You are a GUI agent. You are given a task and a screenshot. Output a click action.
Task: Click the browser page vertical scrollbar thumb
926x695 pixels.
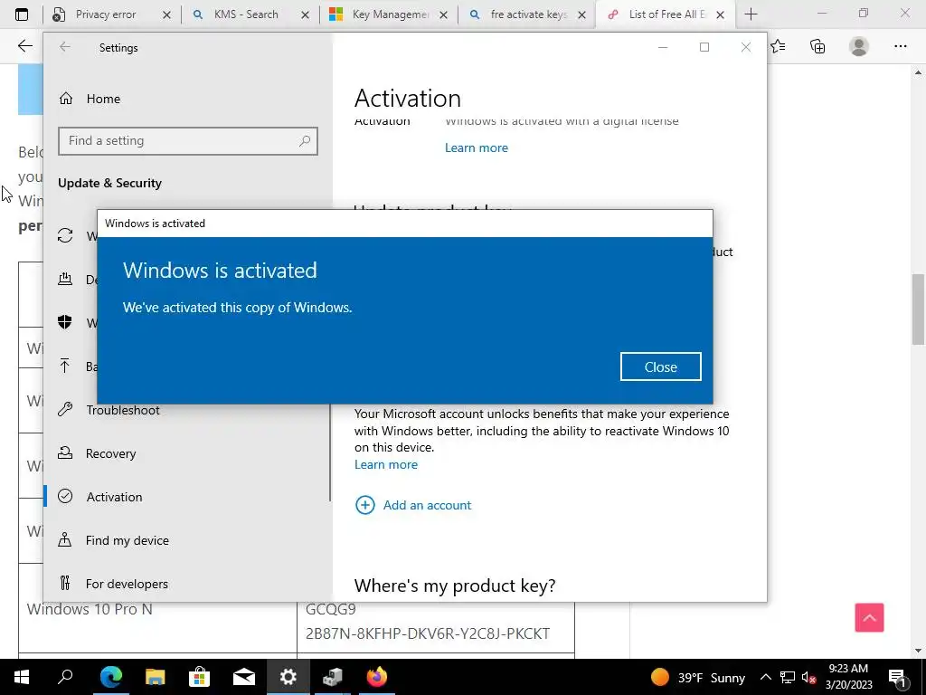click(x=918, y=309)
